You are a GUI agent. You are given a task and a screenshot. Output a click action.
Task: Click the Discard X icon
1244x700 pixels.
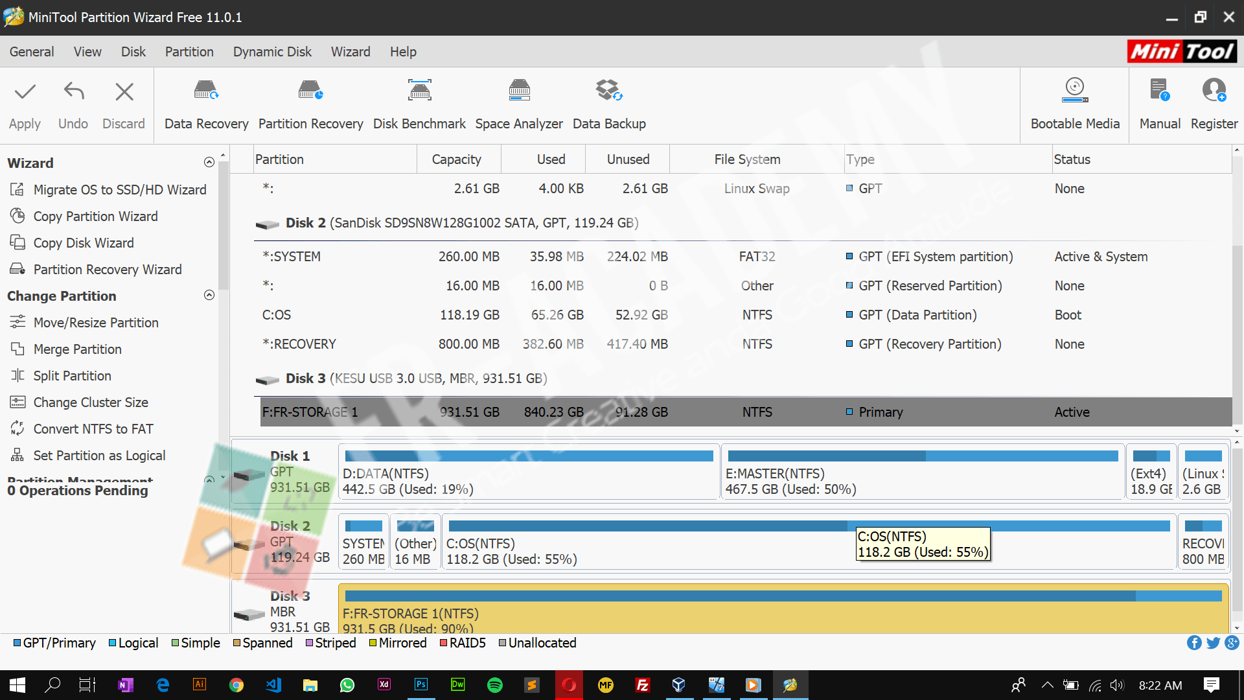click(124, 91)
